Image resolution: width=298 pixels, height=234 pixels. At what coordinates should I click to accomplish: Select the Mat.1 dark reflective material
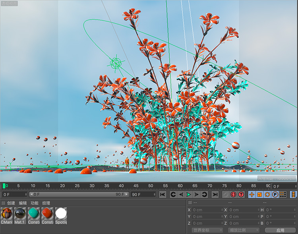(x=20, y=216)
